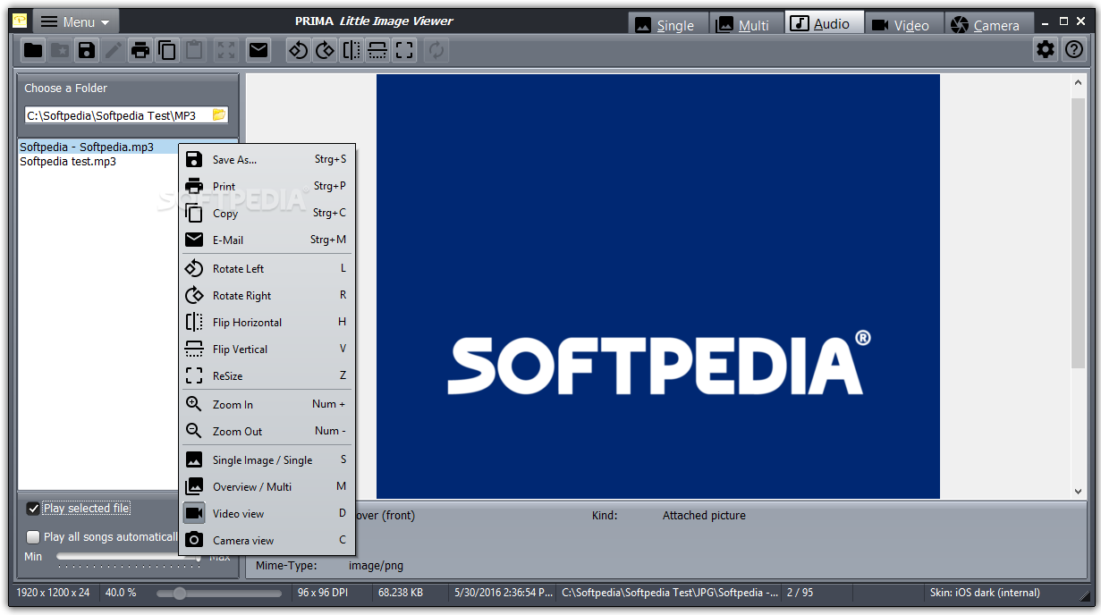This screenshot has height=615, width=1101.
Task: Uncheck Play selected file checkbox
Action: [33, 509]
